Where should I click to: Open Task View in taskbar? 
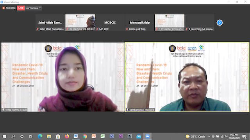tap(30, 136)
